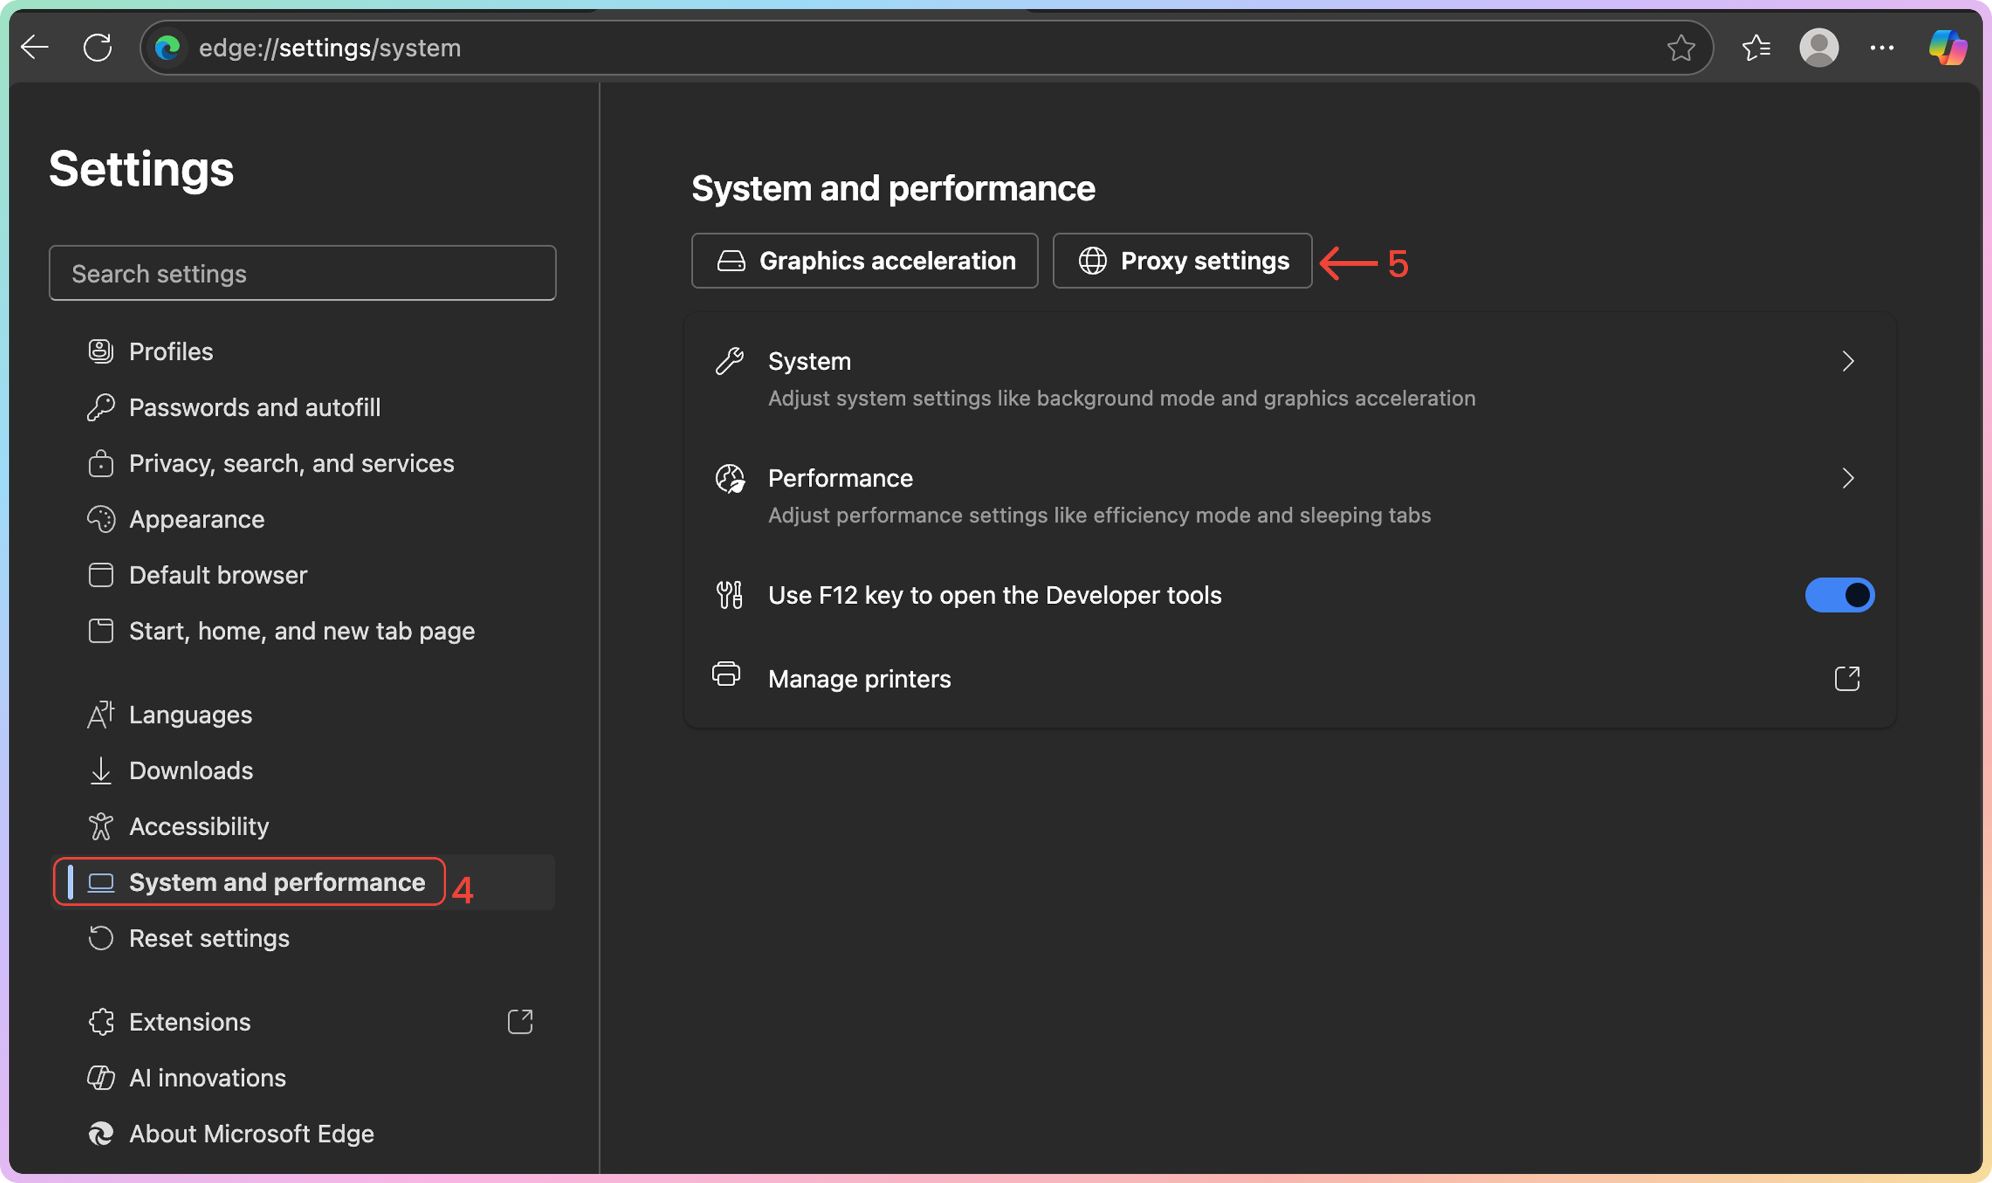
Task: Click the Search settings input field
Action: 302,273
